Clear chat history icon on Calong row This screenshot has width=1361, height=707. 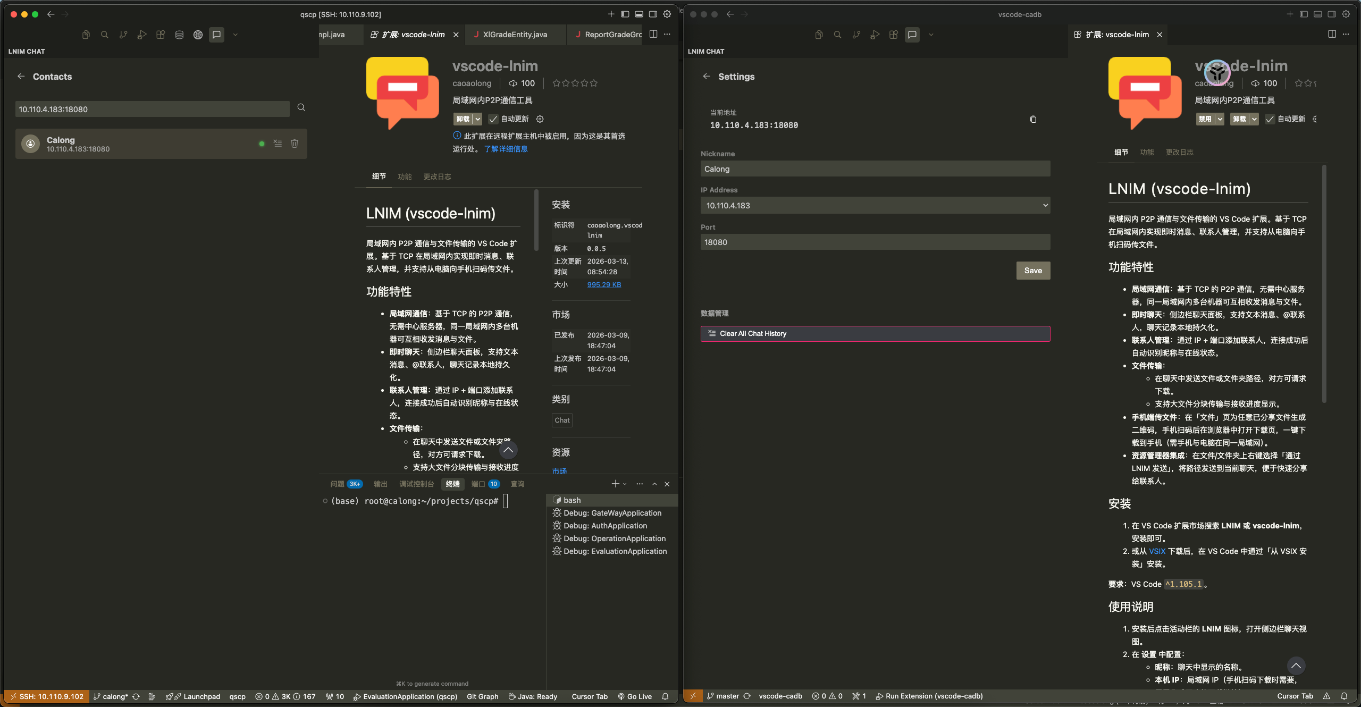278,144
